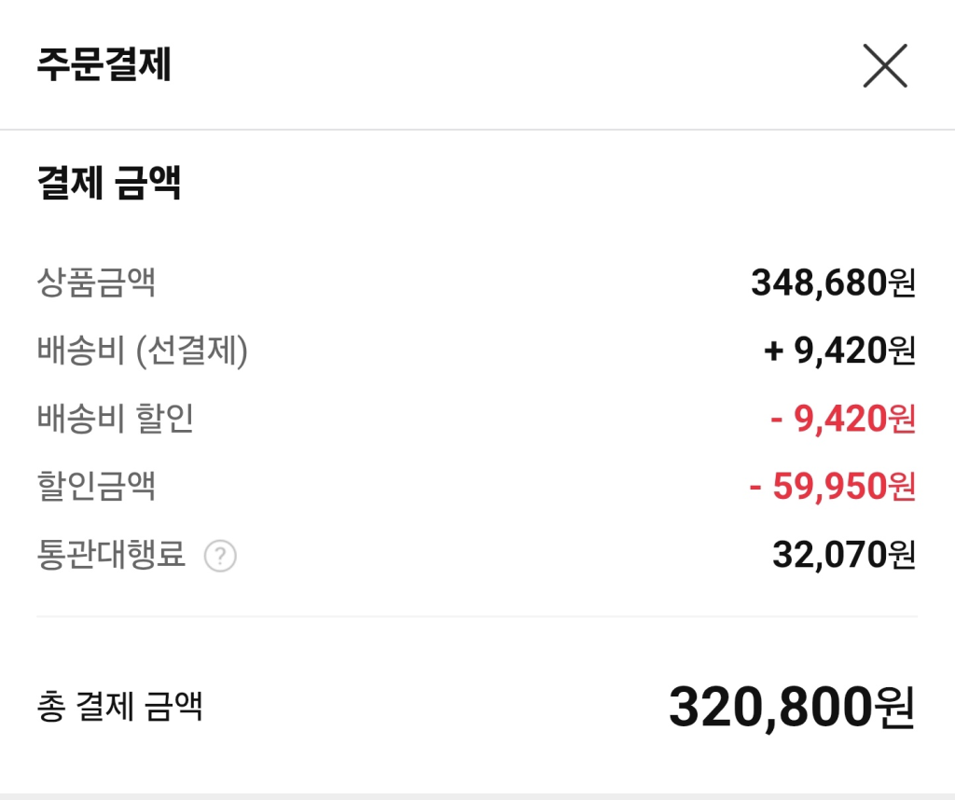Select the red - 59,950원 discount amount
The image size is (955, 800).
(x=833, y=487)
